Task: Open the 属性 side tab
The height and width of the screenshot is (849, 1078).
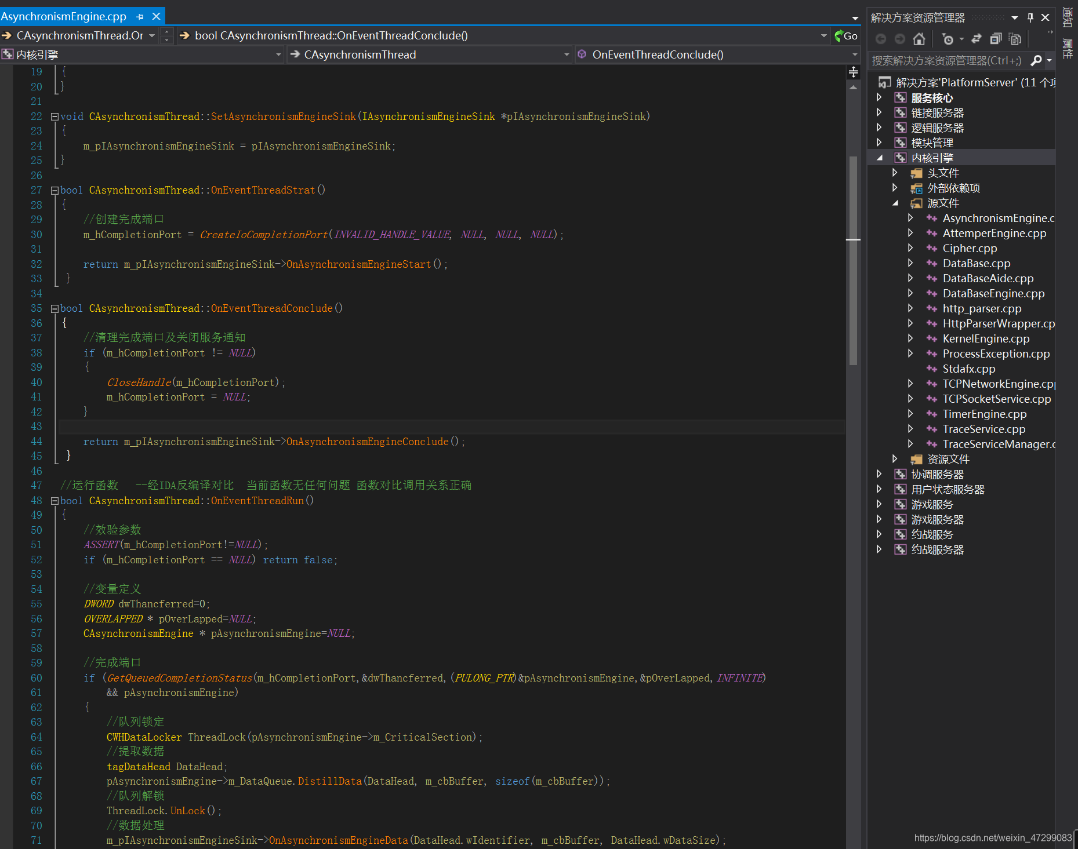Action: click(1067, 48)
